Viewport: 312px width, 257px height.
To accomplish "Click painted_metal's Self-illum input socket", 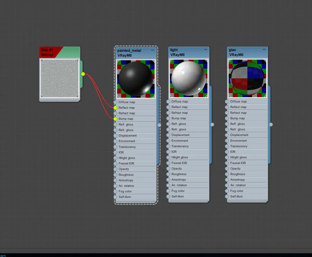I will (x=115, y=197).
